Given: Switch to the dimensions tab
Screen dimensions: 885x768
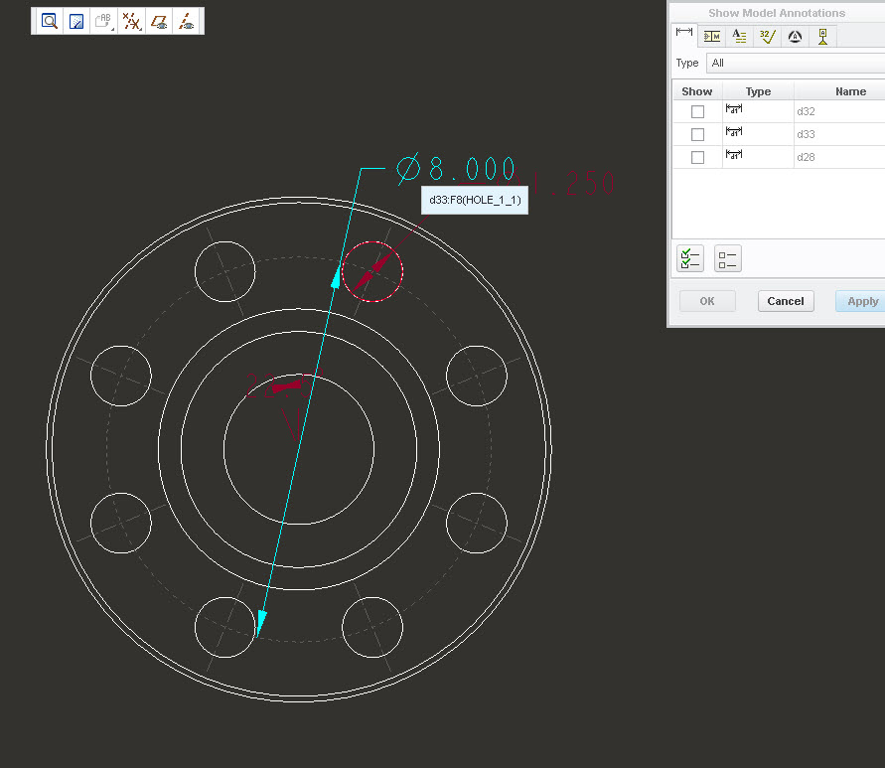Looking at the screenshot, I should click(684, 33).
